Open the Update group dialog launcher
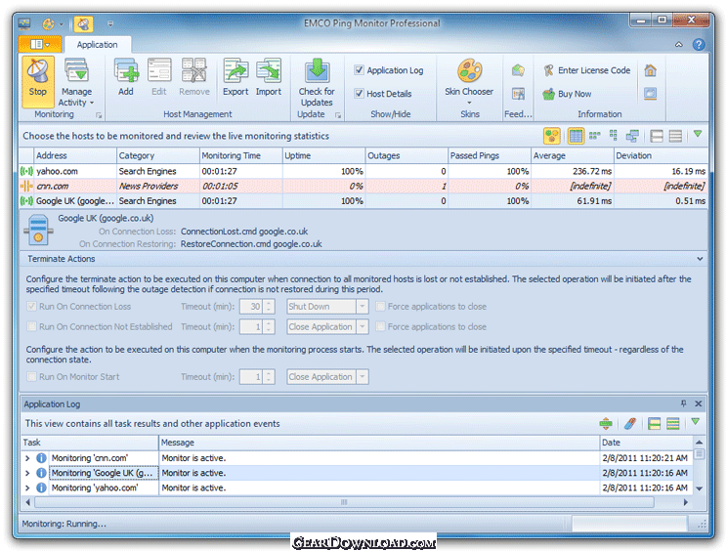Image resolution: width=727 pixels, height=551 pixels. click(x=338, y=115)
